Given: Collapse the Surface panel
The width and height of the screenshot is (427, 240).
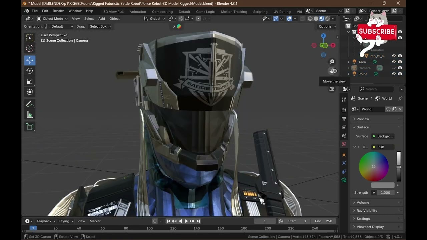Looking at the screenshot, I should pos(377,127).
